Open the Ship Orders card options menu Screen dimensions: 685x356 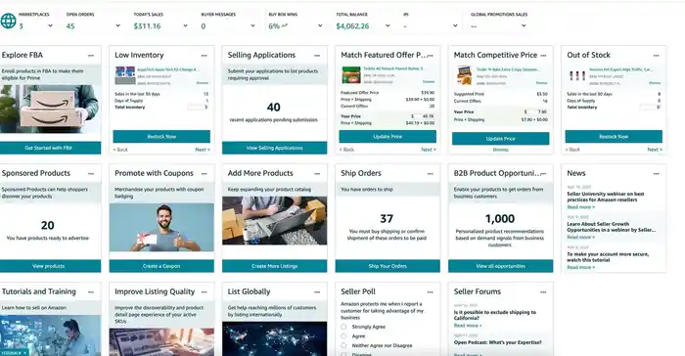point(431,174)
